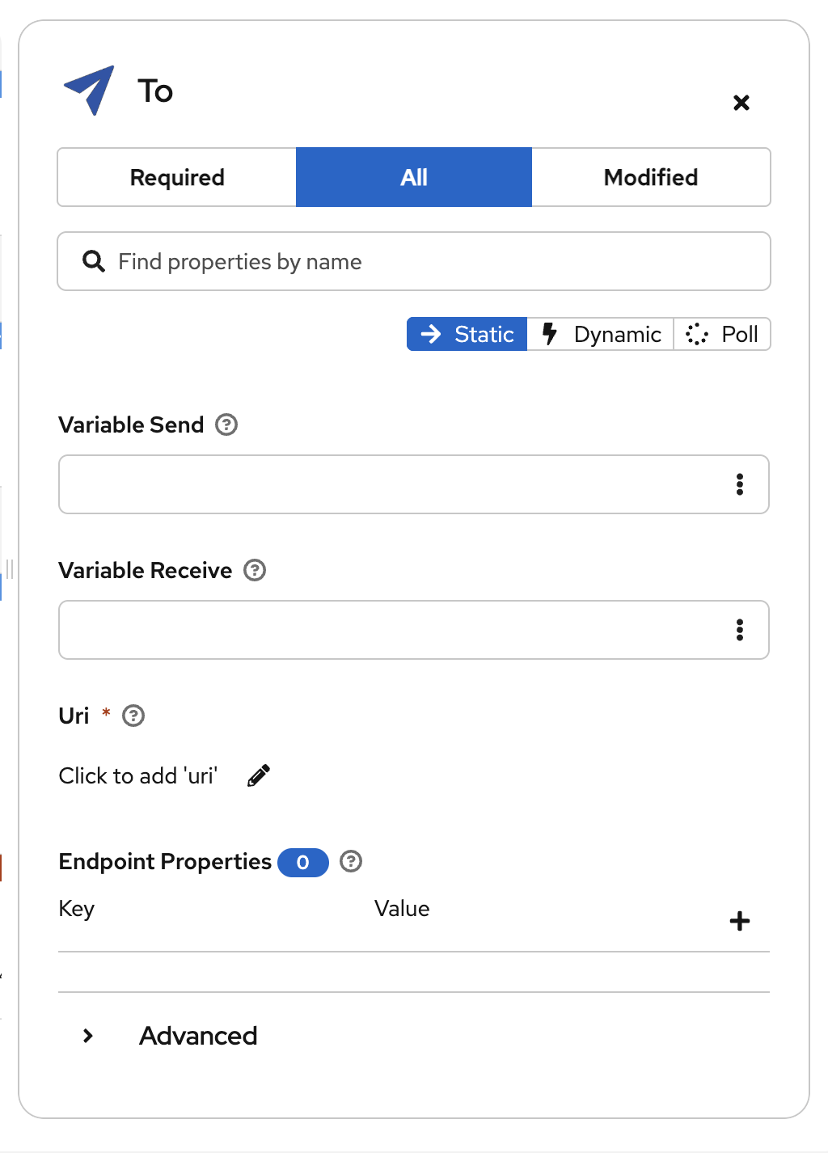Click the Endpoint Properties help icon
828x1153 pixels.
351,862
